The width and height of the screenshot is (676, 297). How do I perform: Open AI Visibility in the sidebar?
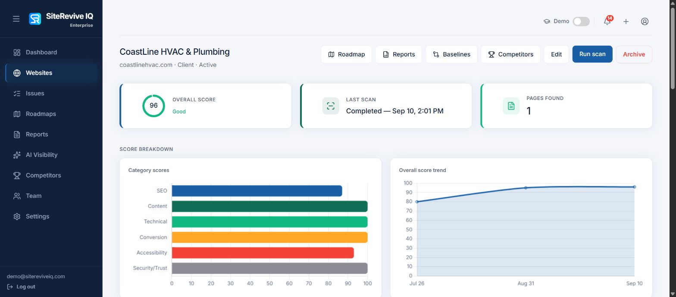click(51, 155)
